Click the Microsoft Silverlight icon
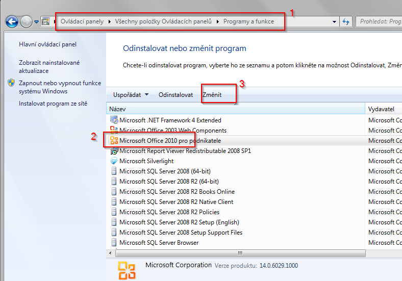 tap(114, 161)
